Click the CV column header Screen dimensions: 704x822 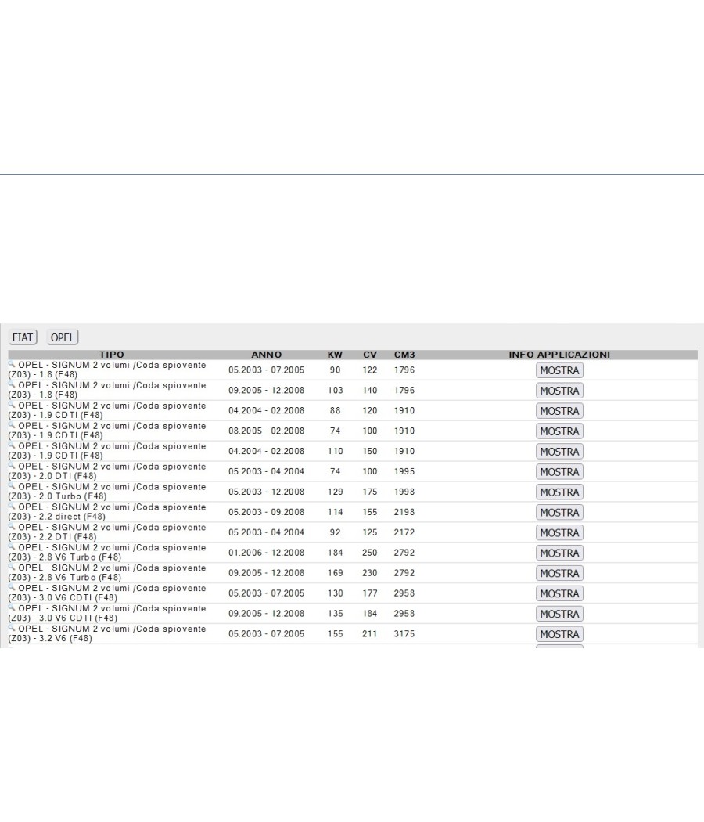click(370, 355)
